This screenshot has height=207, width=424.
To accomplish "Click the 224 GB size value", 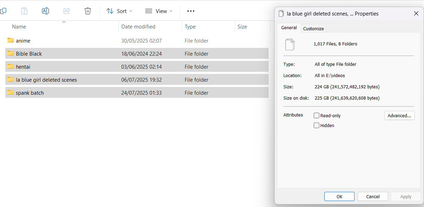I will (347, 87).
